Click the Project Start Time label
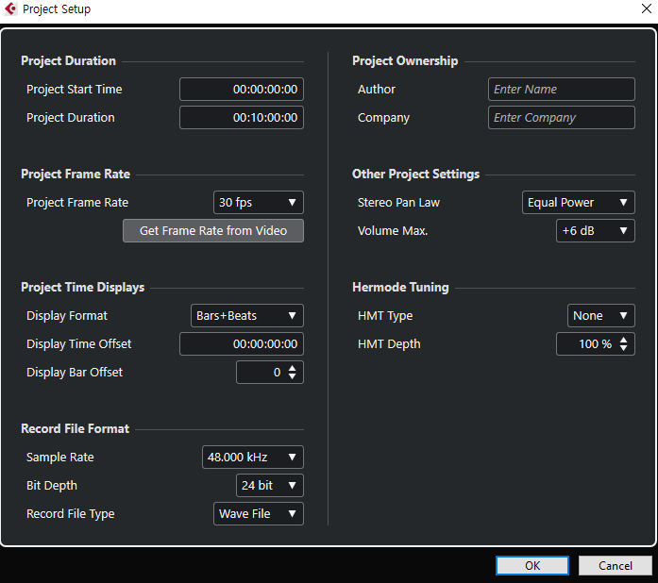This screenshot has width=658, height=583. (x=75, y=90)
